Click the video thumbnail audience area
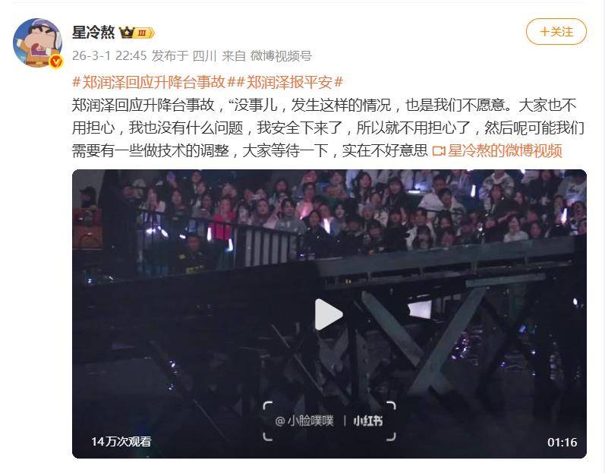The width and height of the screenshot is (605, 473). point(347,208)
